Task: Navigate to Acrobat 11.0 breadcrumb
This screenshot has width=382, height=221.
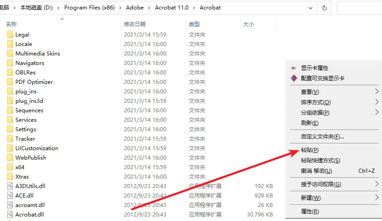Action: pos(172,8)
